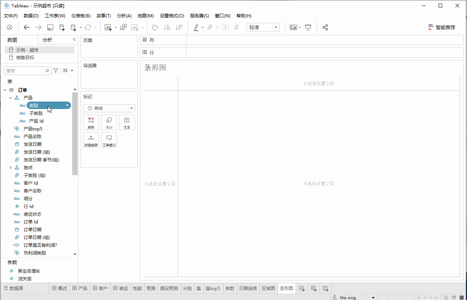Collapse the 订单 table
Screen dimensions: 467x300
(5, 90)
